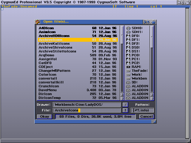191x143 pixels.
Task: Select the DS1: disk icon
Action: pos(128,52)
